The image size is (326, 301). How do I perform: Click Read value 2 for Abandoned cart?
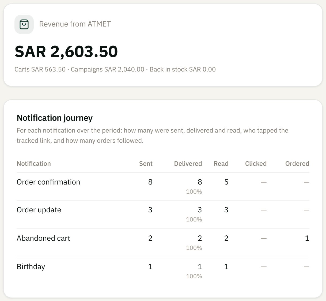(226, 238)
